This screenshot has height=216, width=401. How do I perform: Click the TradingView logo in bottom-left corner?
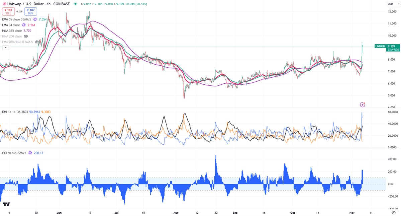coord(6,204)
